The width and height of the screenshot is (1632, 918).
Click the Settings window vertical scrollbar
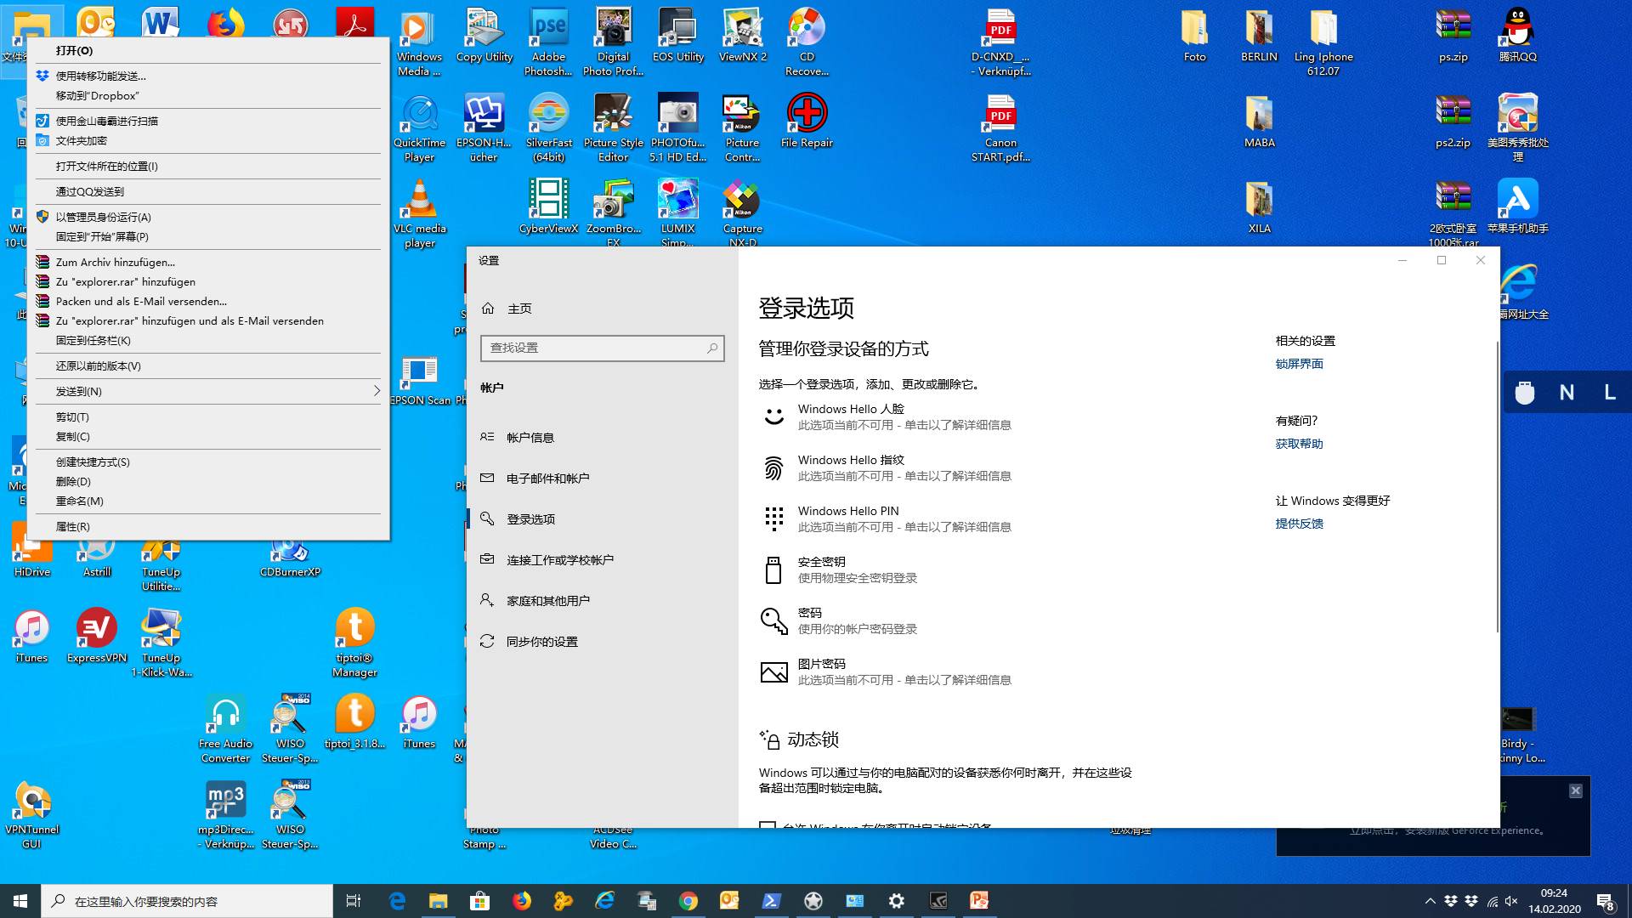click(x=1497, y=487)
